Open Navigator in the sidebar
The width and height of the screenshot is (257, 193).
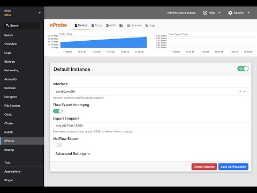click(x=22, y=96)
